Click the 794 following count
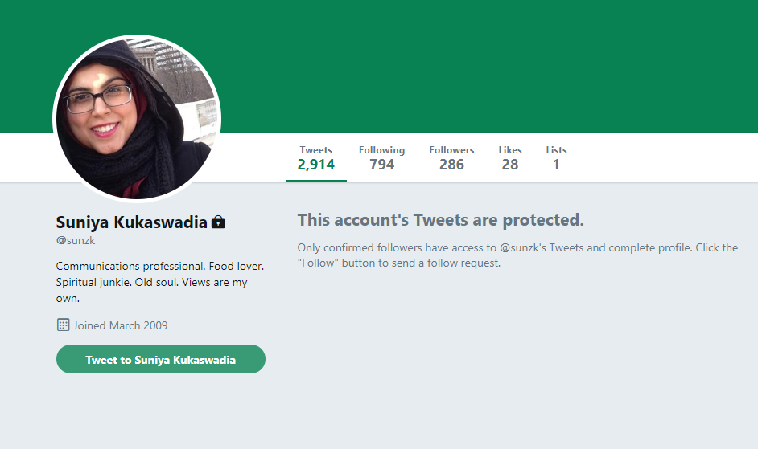 pyautogui.click(x=381, y=165)
